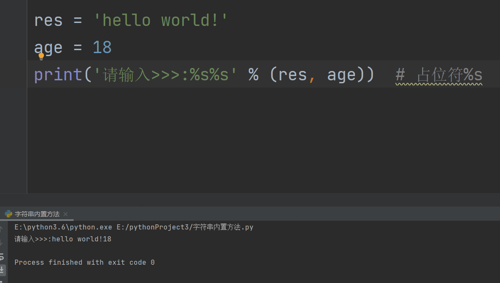Screen dimensions: 500x283
Task: Click the print function name
Action: [x=58, y=75]
